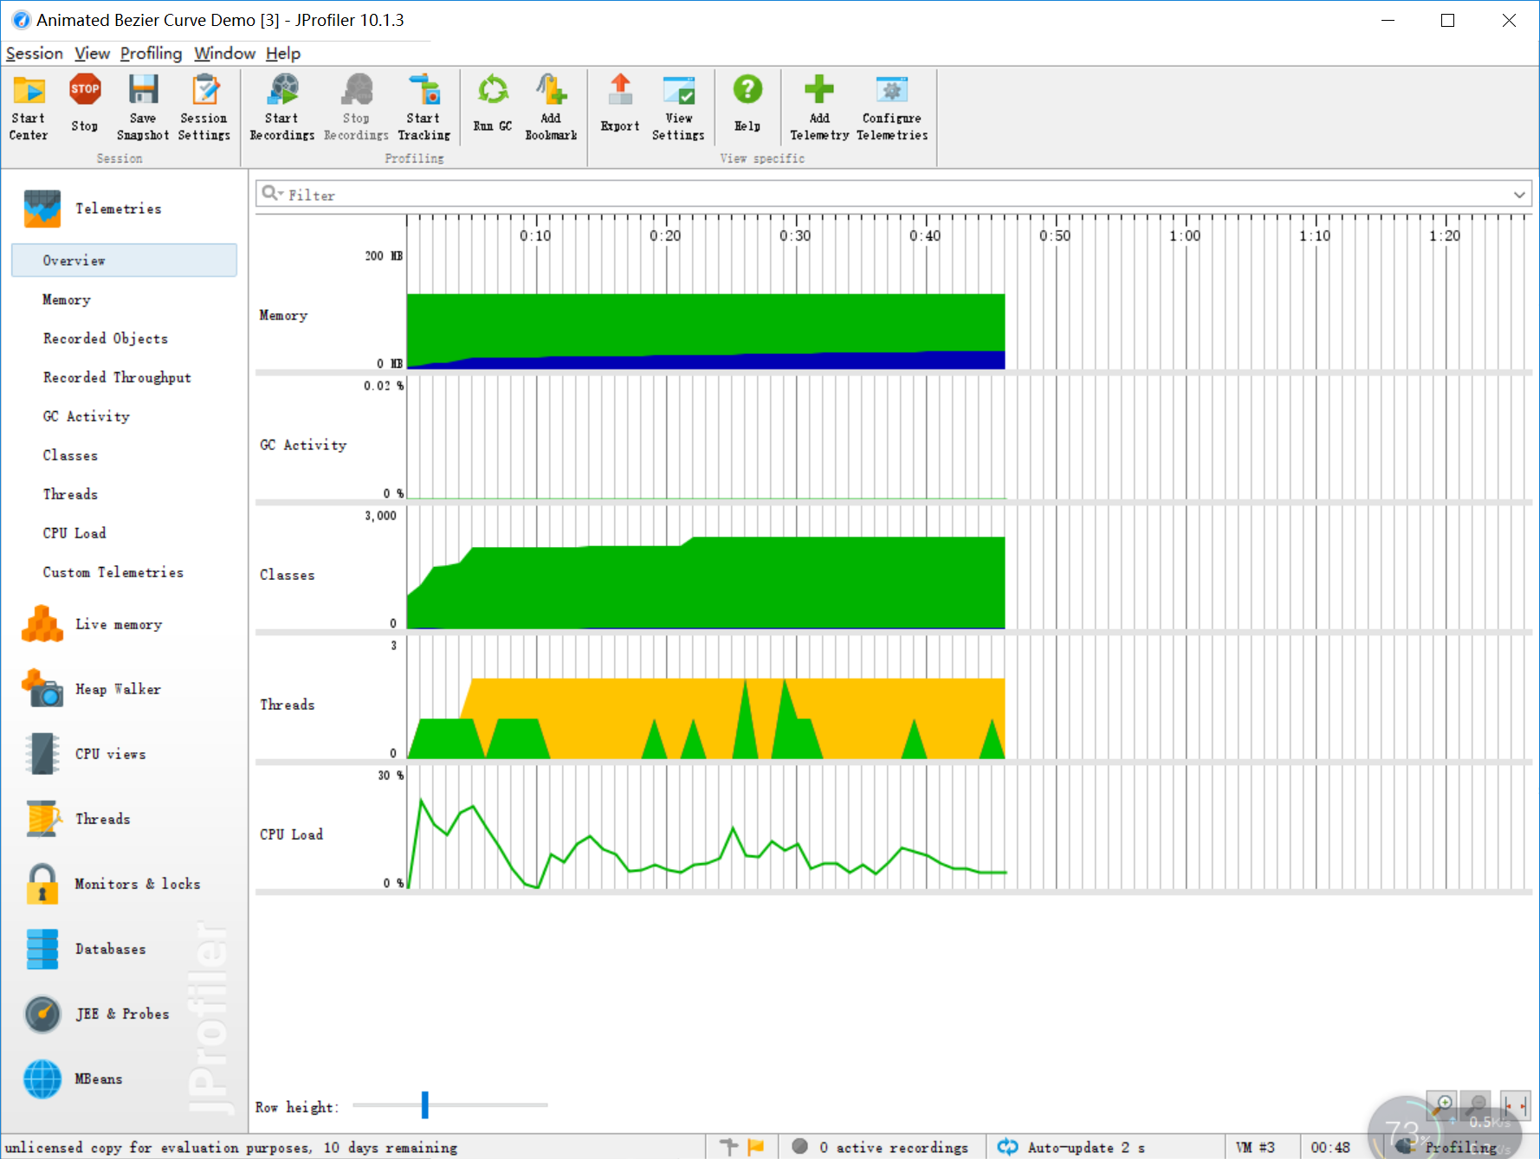Adjust the Row height slider
Image resolution: width=1540 pixels, height=1159 pixels.
pyautogui.click(x=424, y=1104)
